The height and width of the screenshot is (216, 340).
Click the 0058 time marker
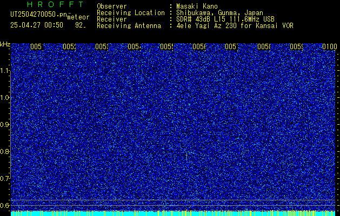coord(264,46)
